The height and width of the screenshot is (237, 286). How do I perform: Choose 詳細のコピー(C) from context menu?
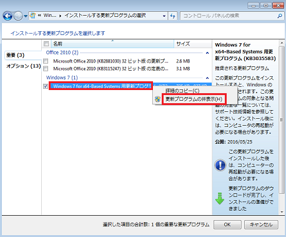[x=182, y=91]
